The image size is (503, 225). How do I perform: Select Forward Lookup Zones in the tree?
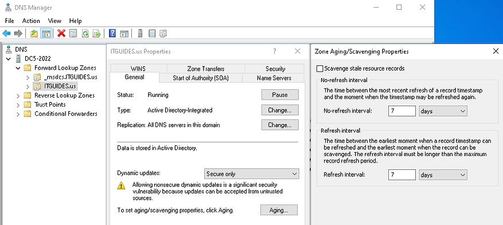point(65,68)
